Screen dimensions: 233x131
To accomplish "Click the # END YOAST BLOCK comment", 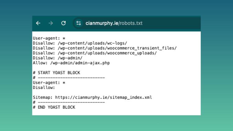I will [x=54, y=107].
